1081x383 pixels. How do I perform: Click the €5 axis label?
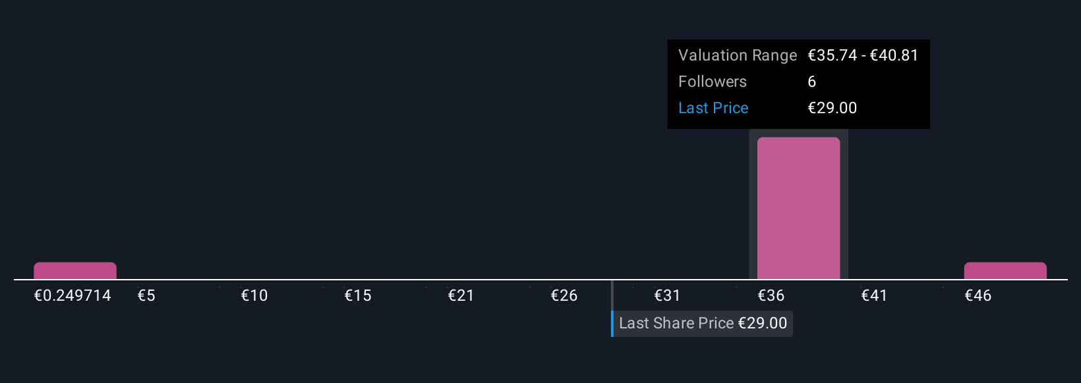pyautogui.click(x=146, y=295)
